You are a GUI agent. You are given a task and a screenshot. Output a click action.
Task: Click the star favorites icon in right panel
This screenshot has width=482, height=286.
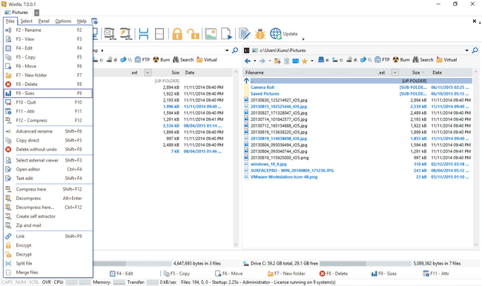coord(304,61)
